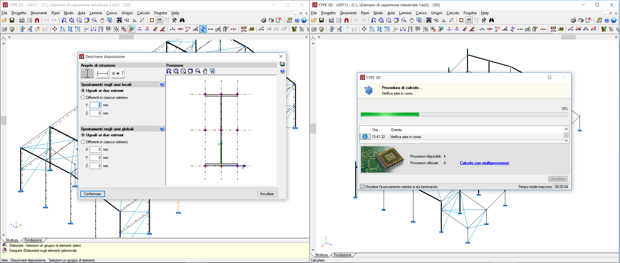Select local 'Uguali ai due estremi' radio
The height and width of the screenshot is (263, 620).
point(83,91)
